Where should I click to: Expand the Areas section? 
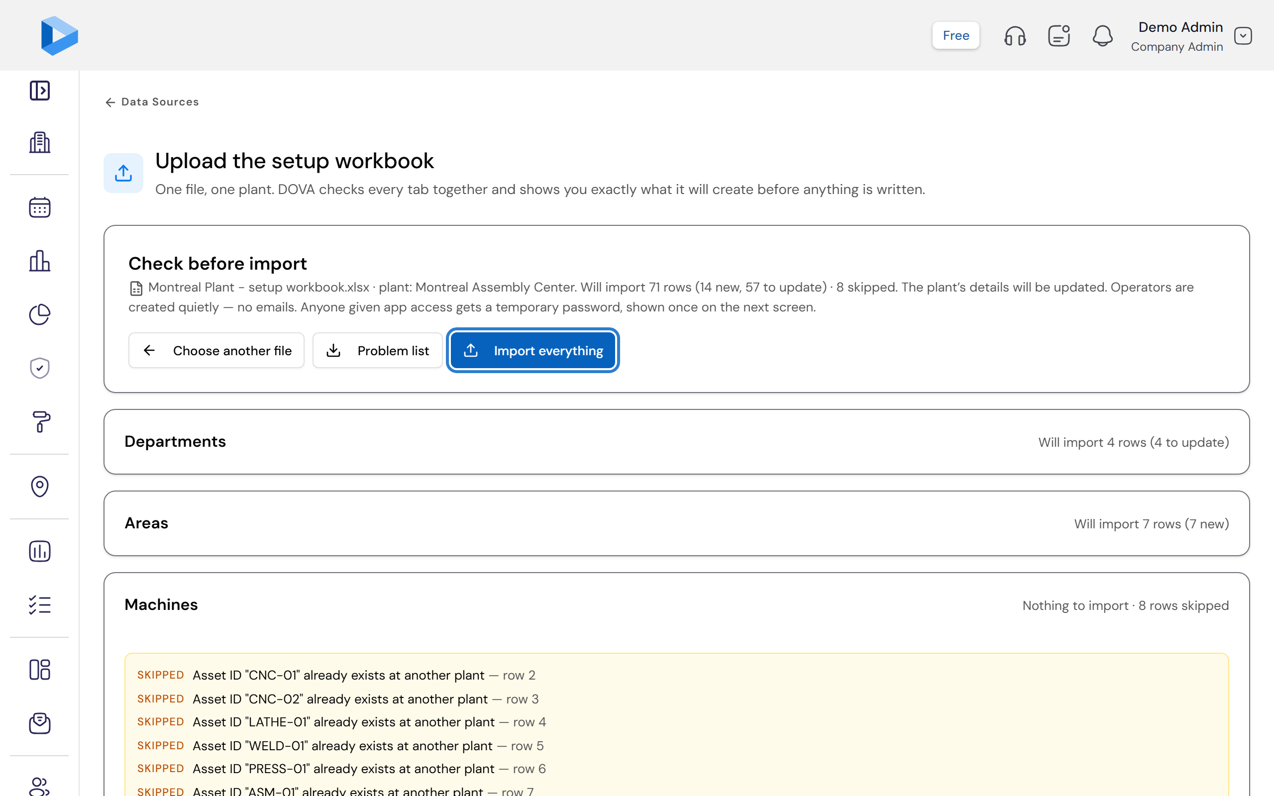click(x=676, y=523)
